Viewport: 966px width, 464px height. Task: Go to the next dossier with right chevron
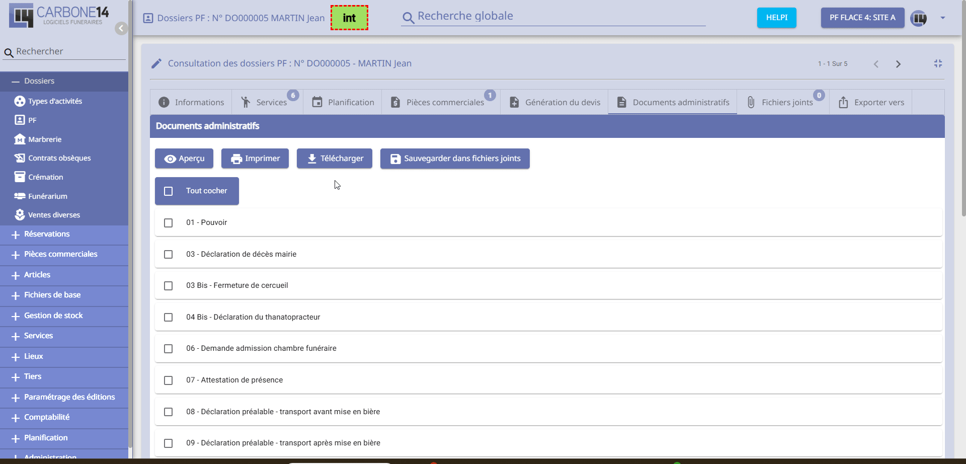[898, 64]
